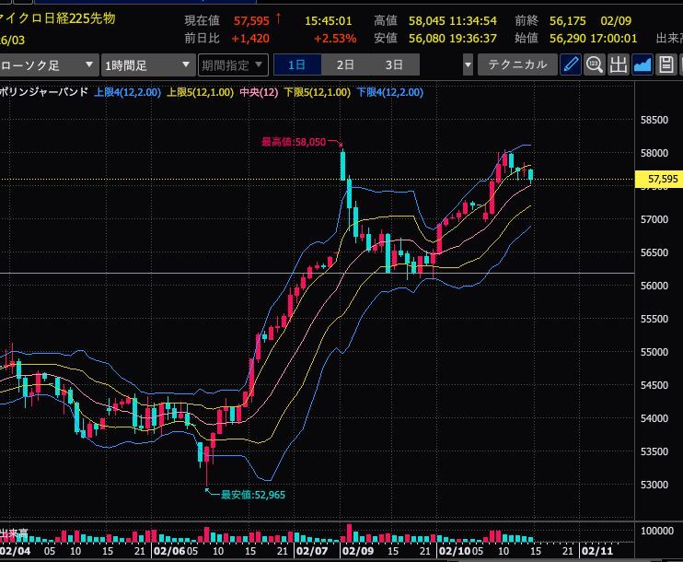Screen dimensions: 683x562
Task: Toggle the 出 volume display icon
Action: [x=619, y=65]
